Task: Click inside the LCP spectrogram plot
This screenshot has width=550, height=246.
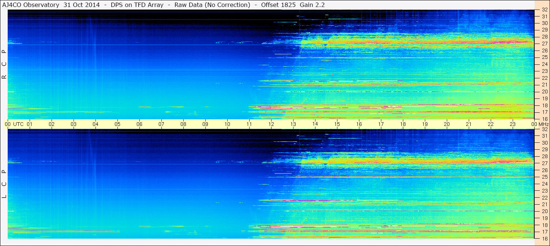Action: click(271, 184)
